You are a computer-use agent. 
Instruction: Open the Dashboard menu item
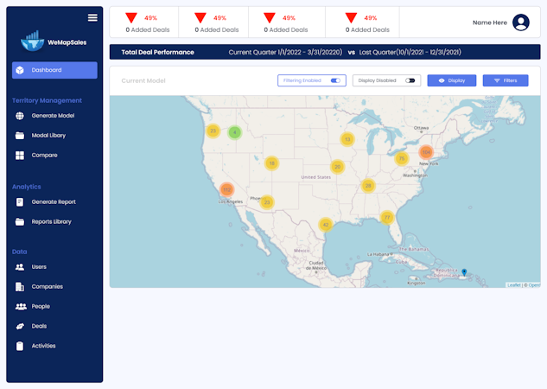54,70
